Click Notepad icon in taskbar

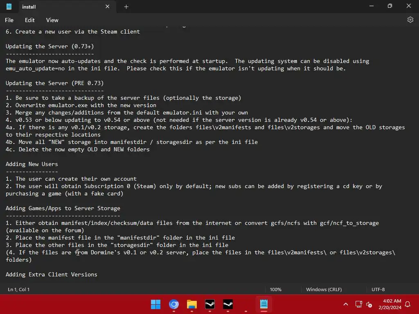pos(264,304)
